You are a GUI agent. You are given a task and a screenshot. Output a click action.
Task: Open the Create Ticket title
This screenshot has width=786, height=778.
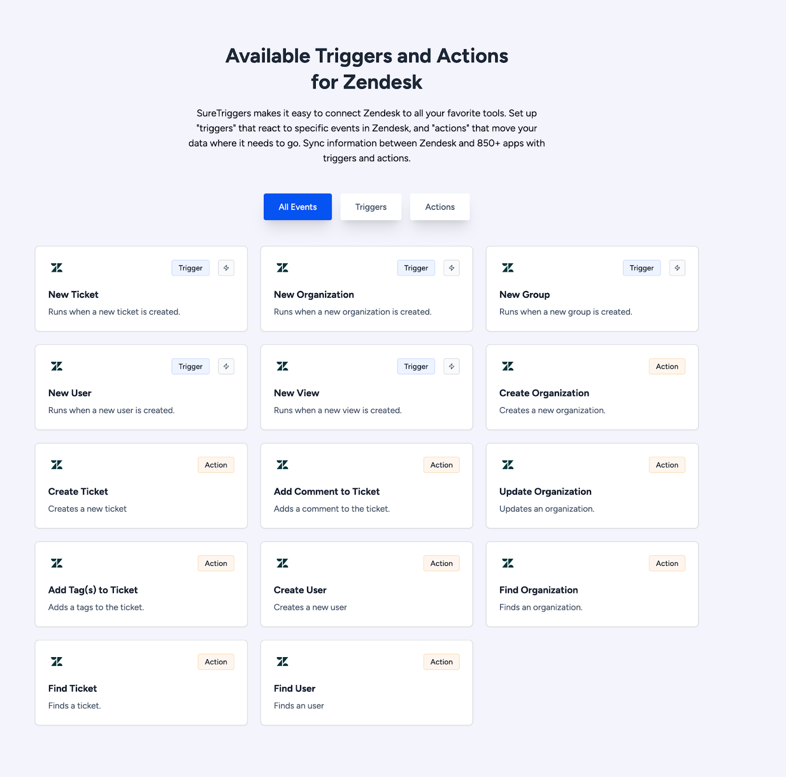pyautogui.click(x=78, y=492)
